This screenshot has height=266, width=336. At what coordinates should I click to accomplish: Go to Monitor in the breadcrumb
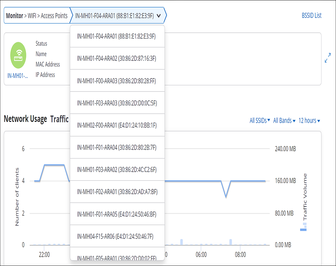coord(15,16)
